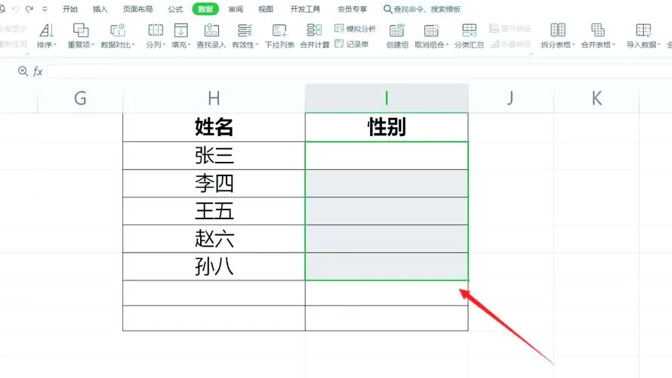Click the 展开明细 button
This screenshot has width=672, height=378.
coord(510,29)
